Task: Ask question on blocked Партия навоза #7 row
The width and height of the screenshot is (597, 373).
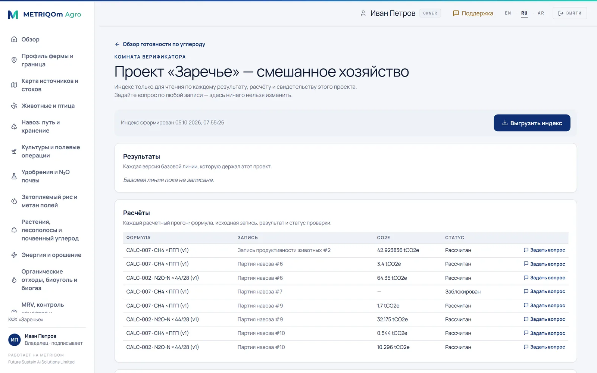Action: coord(544,292)
